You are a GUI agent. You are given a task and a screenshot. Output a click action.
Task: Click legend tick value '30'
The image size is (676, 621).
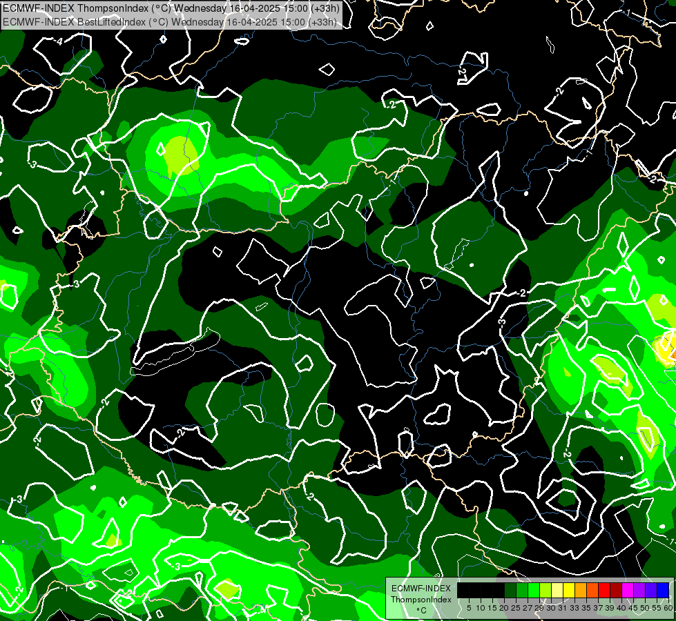click(x=551, y=608)
